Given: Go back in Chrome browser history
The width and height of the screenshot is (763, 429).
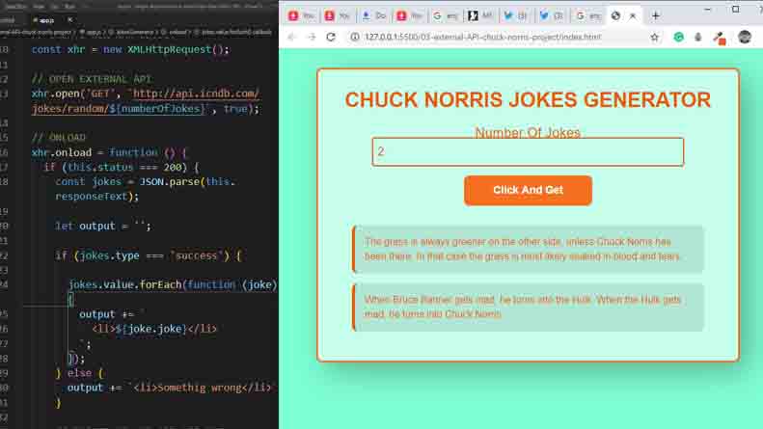Looking at the screenshot, I should [x=291, y=37].
